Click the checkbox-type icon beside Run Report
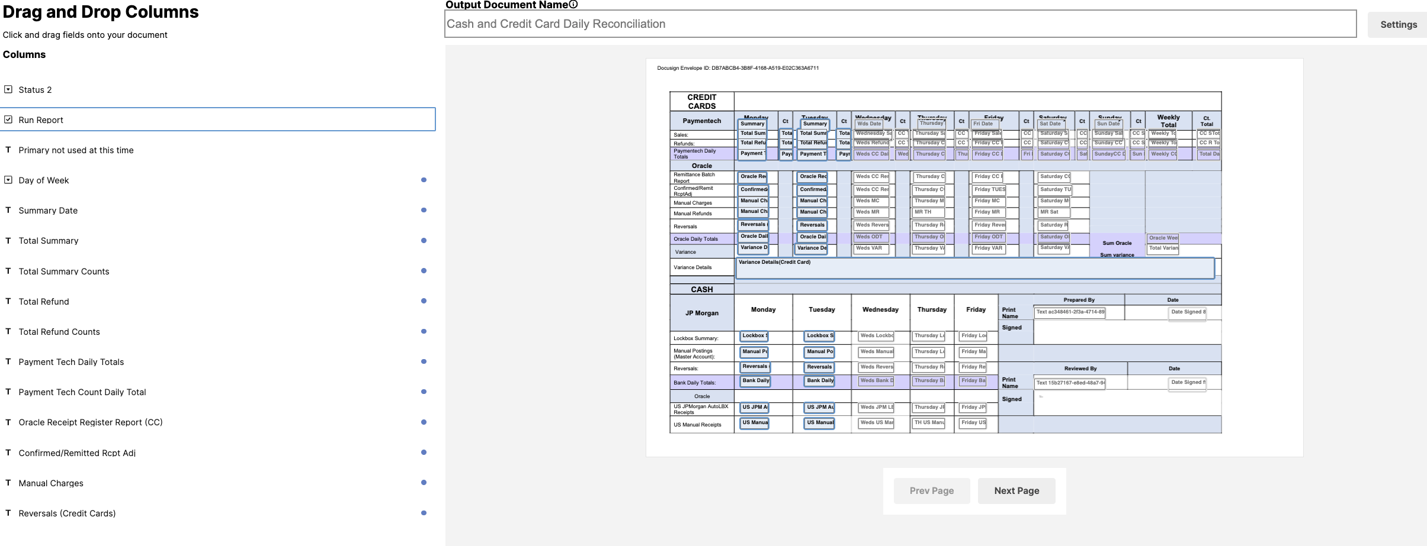Viewport: 1427px width, 546px height. pos(8,119)
